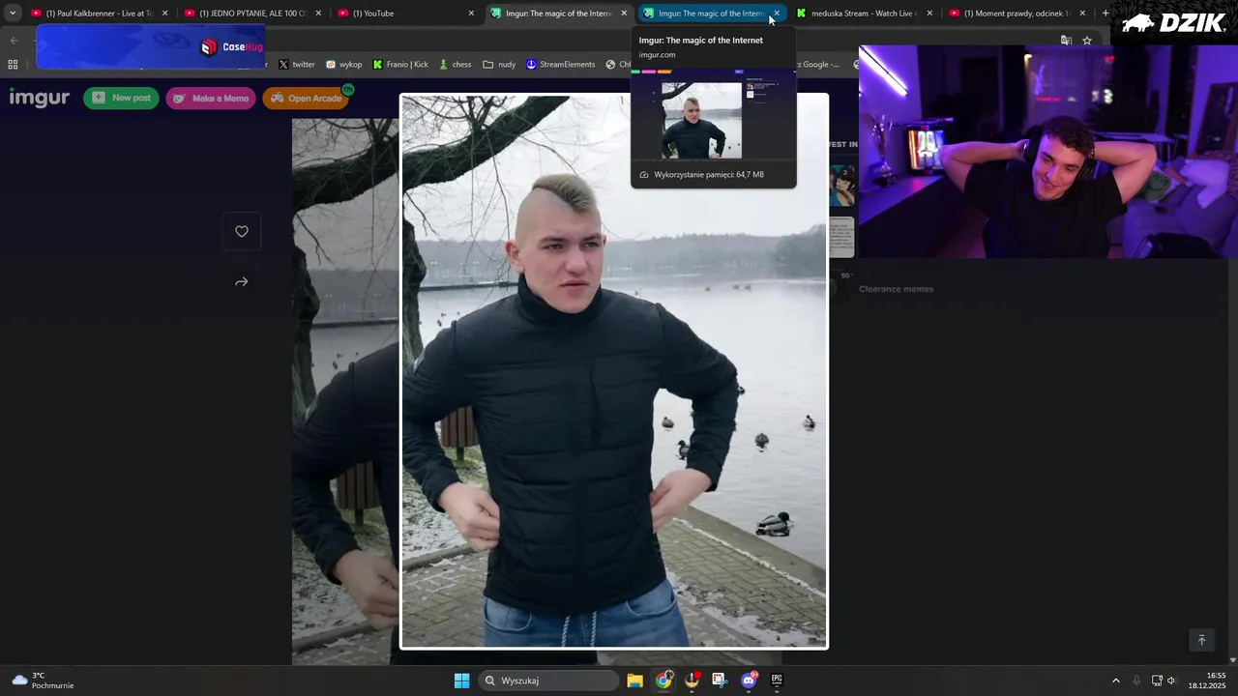Viewport: 1238px width, 696px height.
Task: Open Chrome from the taskbar
Action: tap(663, 681)
